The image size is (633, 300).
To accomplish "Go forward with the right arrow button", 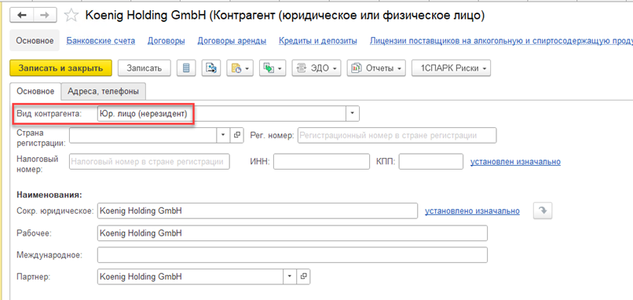I will (46, 15).
